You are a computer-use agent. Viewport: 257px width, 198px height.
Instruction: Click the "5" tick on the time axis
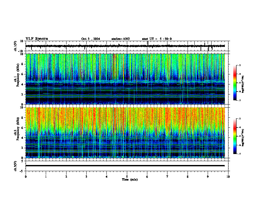pos(127,177)
